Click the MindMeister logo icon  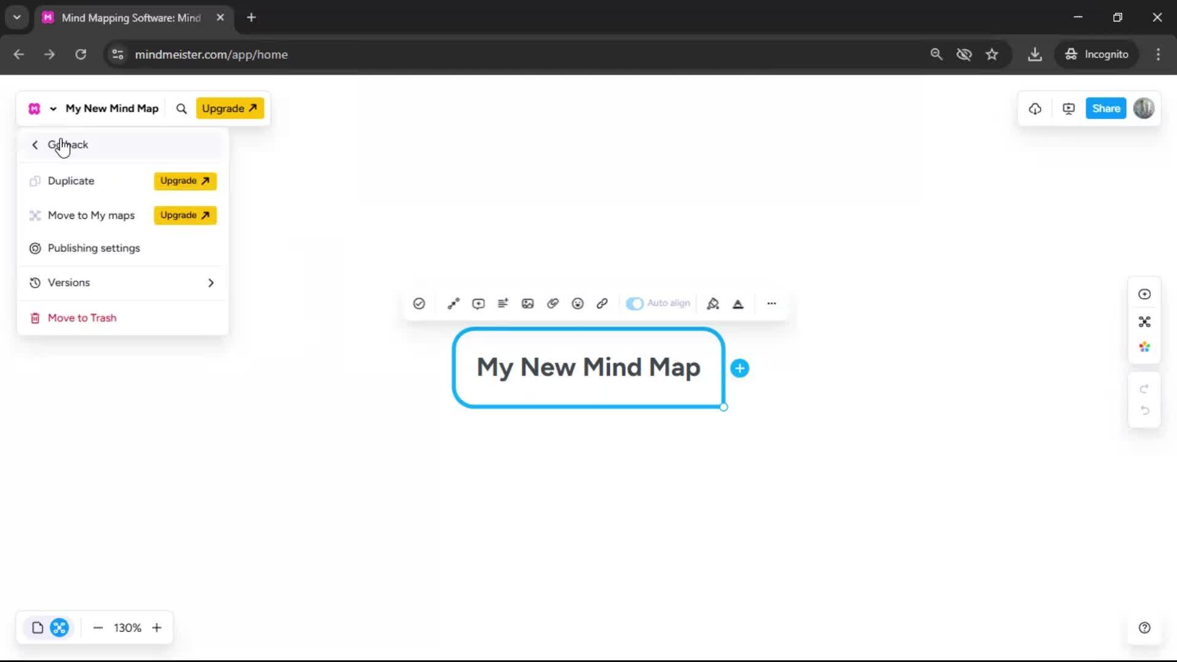click(34, 108)
